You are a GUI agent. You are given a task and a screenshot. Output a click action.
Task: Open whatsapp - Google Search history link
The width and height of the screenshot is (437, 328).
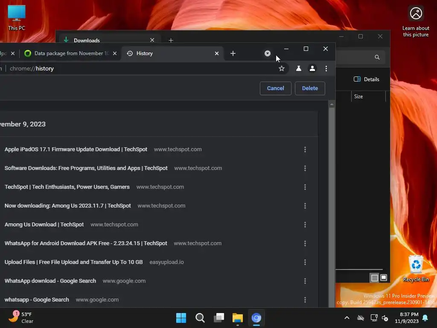click(37, 299)
